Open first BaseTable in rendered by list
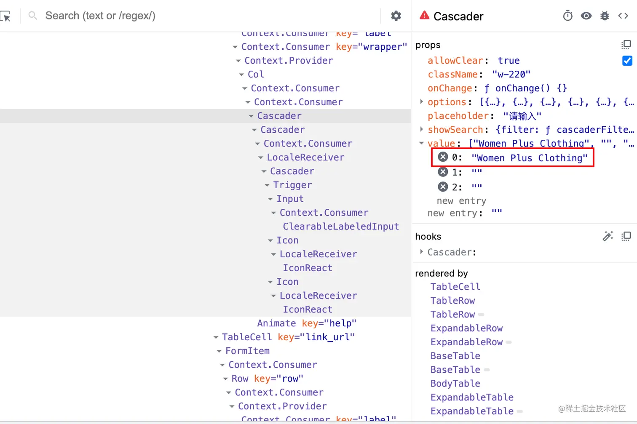The width and height of the screenshot is (637, 424). 455,356
